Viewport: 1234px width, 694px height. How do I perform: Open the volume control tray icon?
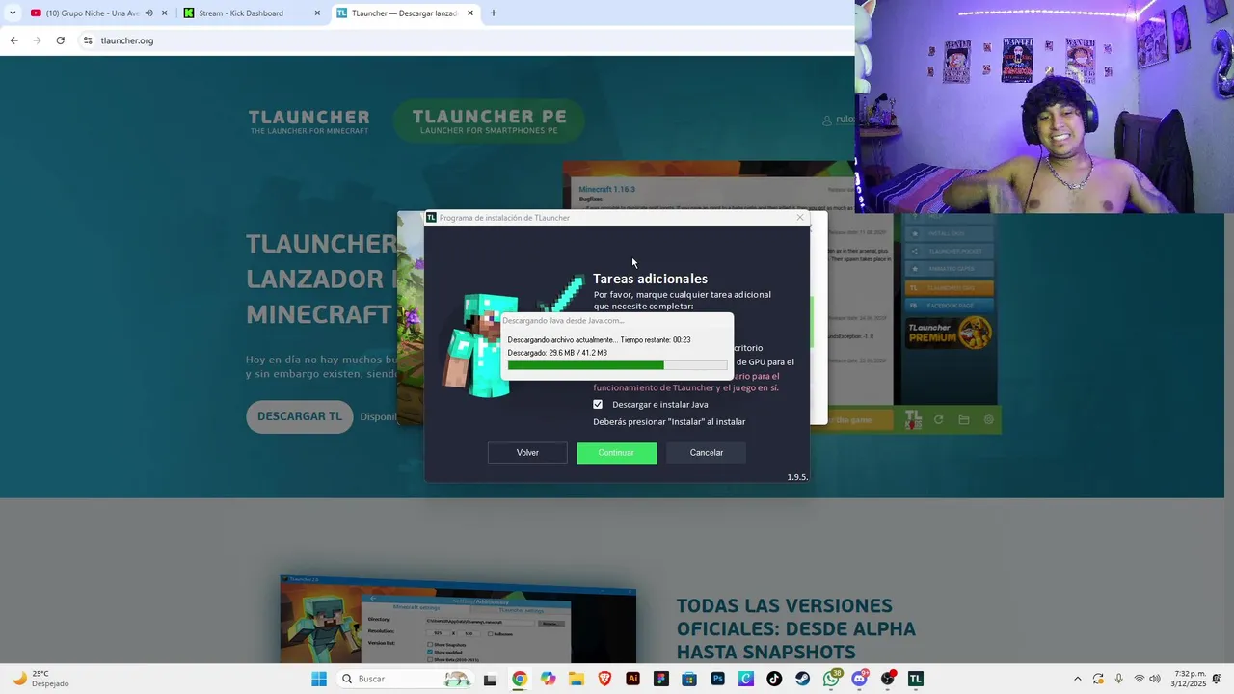1155,679
